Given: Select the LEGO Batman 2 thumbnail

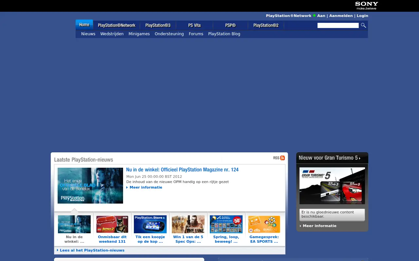Looking at the screenshot, I should click(112, 224).
